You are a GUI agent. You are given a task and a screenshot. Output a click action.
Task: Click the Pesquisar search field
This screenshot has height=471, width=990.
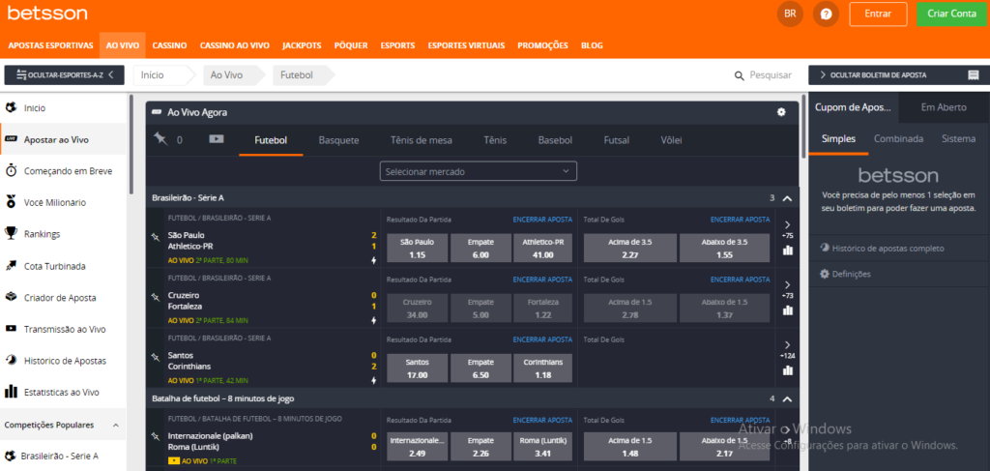coord(771,75)
